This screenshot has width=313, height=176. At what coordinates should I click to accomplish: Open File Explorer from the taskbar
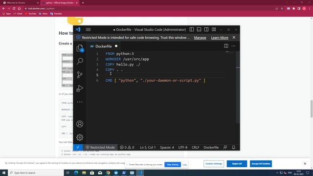(84, 173)
